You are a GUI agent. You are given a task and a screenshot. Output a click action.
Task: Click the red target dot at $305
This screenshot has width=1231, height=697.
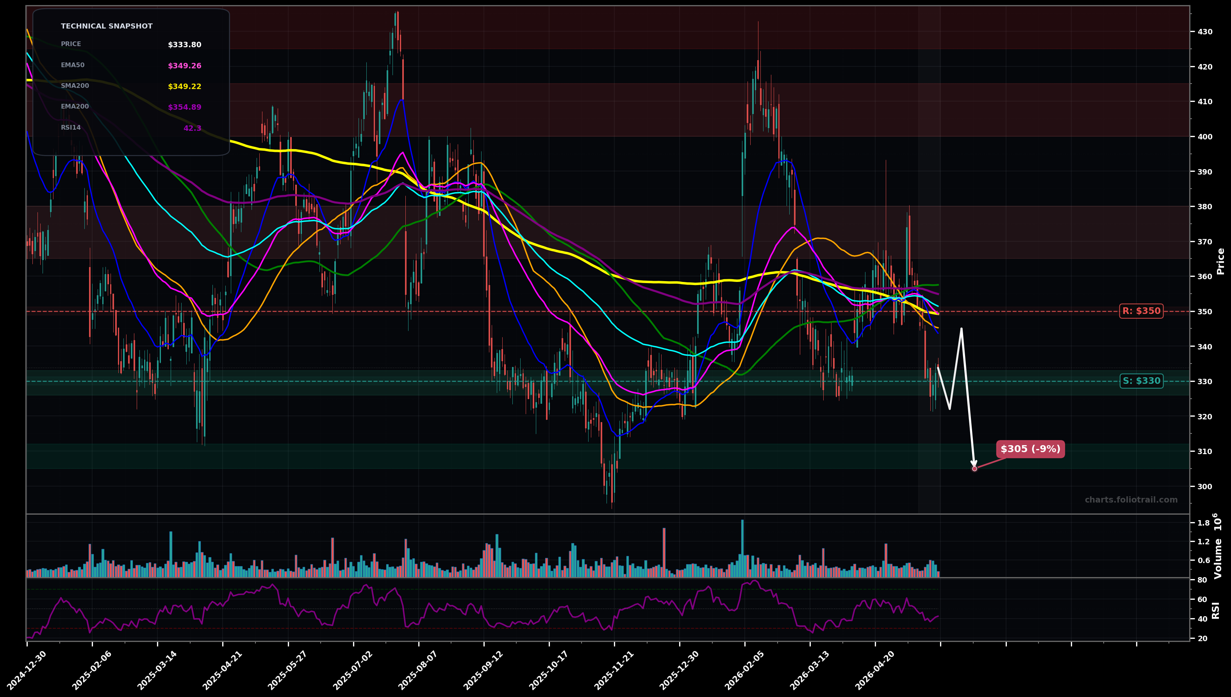point(974,469)
